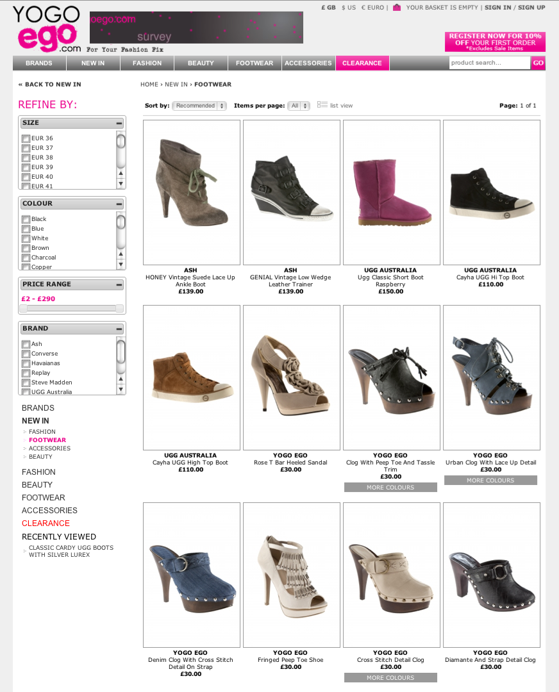The width and height of the screenshot is (559, 692).
Task: Open the Sort by Recommended dropdown
Action: click(x=199, y=106)
